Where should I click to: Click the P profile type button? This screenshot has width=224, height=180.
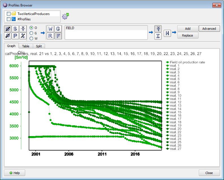tap(15, 36)
